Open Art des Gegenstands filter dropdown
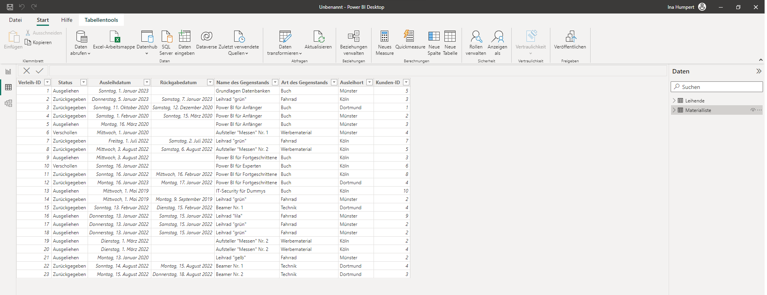Viewport: 767px width, 295px height. tap(334, 82)
